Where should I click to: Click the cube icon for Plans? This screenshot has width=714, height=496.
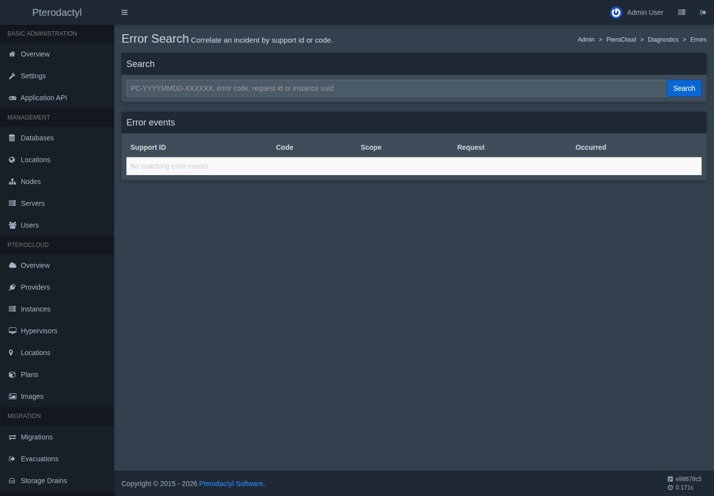point(12,374)
